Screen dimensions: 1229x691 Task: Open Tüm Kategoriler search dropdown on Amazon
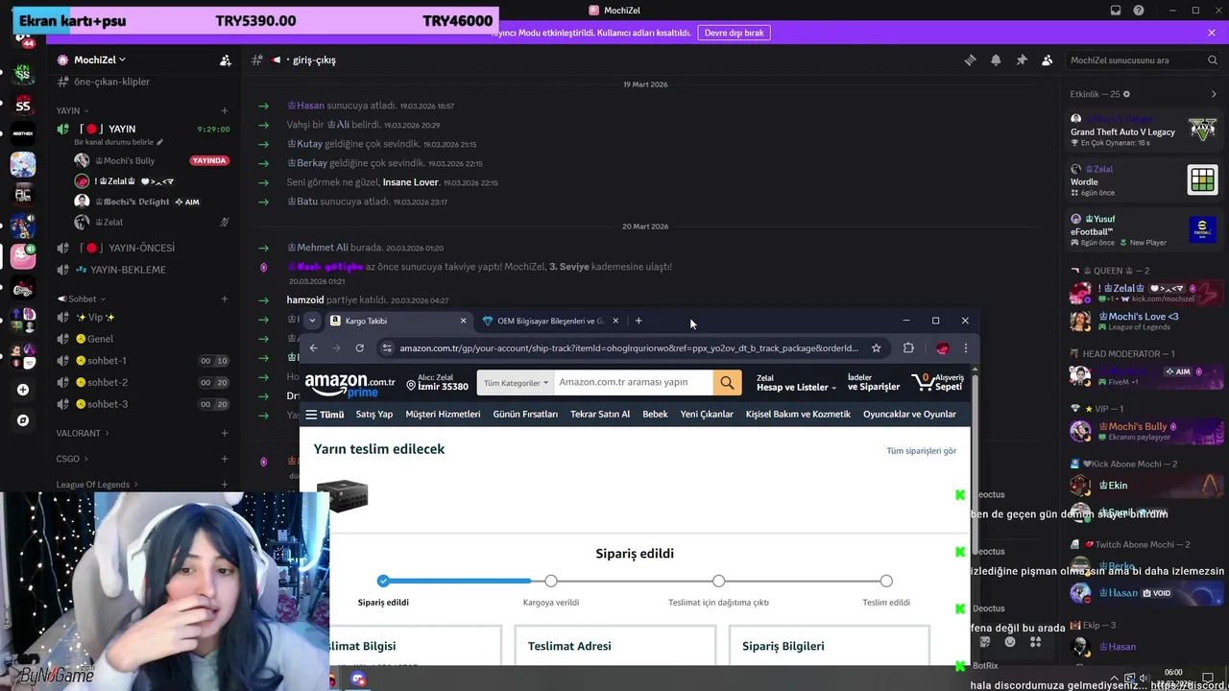[516, 382]
